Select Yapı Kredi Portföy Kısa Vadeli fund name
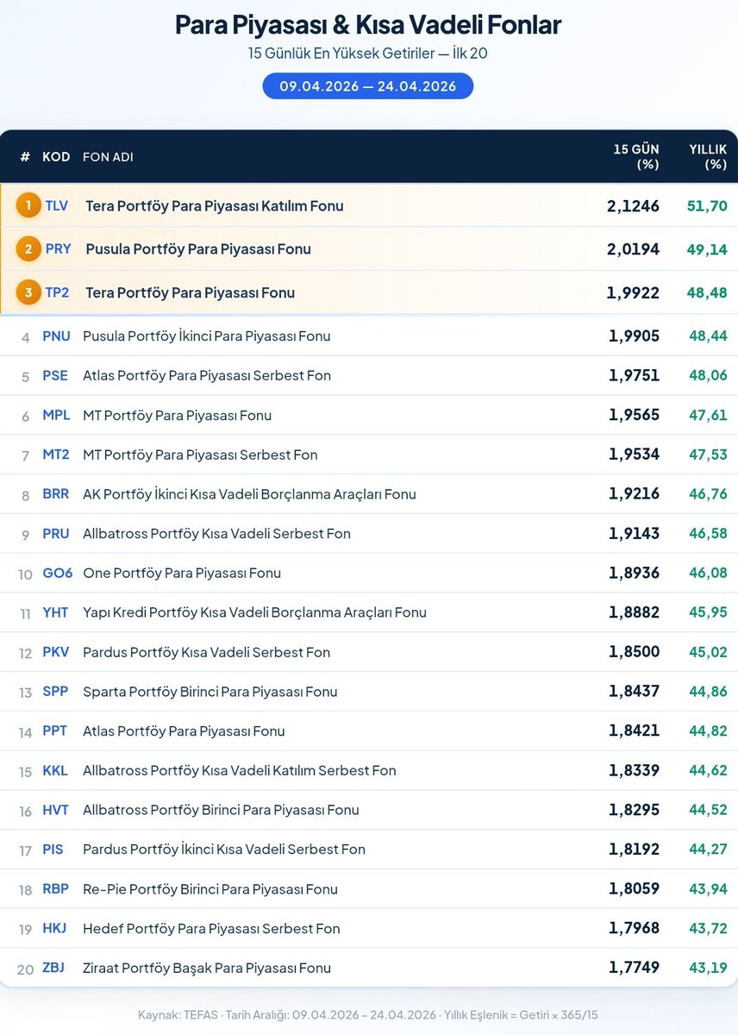This screenshot has height=1035, width=738. click(x=255, y=612)
